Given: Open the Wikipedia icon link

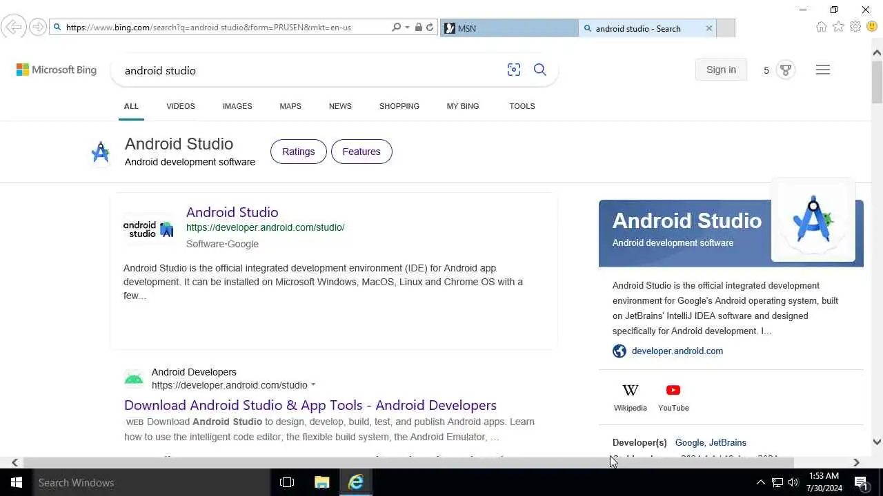Looking at the screenshot, I should [x=631, y=397].
